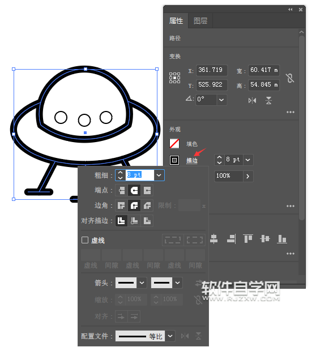This screenshot has height=360, width=316.
Task: Click the flip horizontal icon in Transform
Action: pyautogui.click(x=252, y=101)
